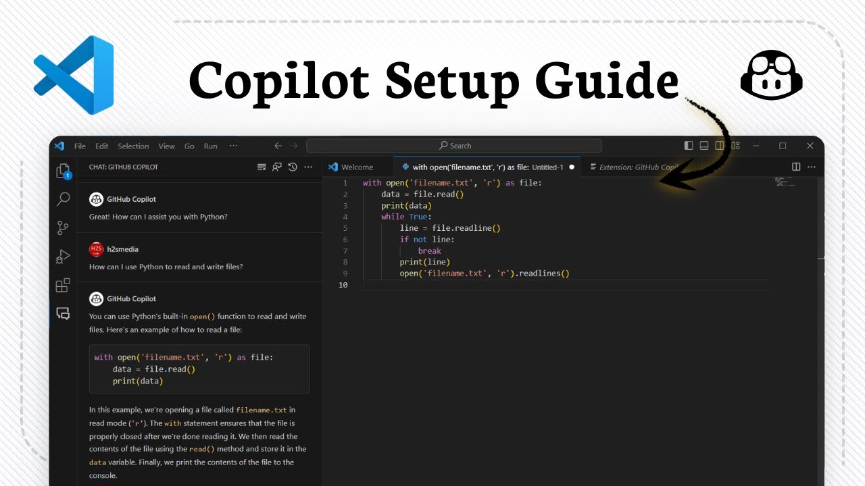Open chat in editor icon

(x=277, y=167)
